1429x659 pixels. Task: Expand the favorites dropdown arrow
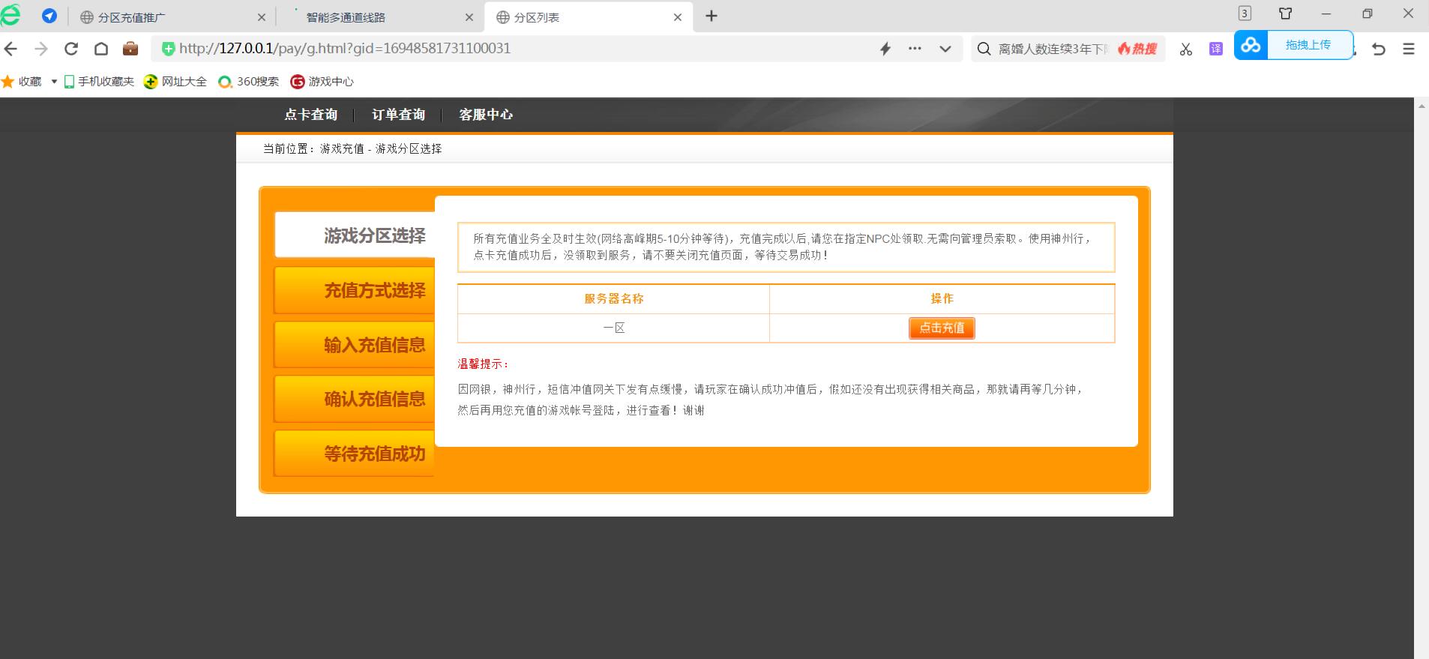coord(54,82)
